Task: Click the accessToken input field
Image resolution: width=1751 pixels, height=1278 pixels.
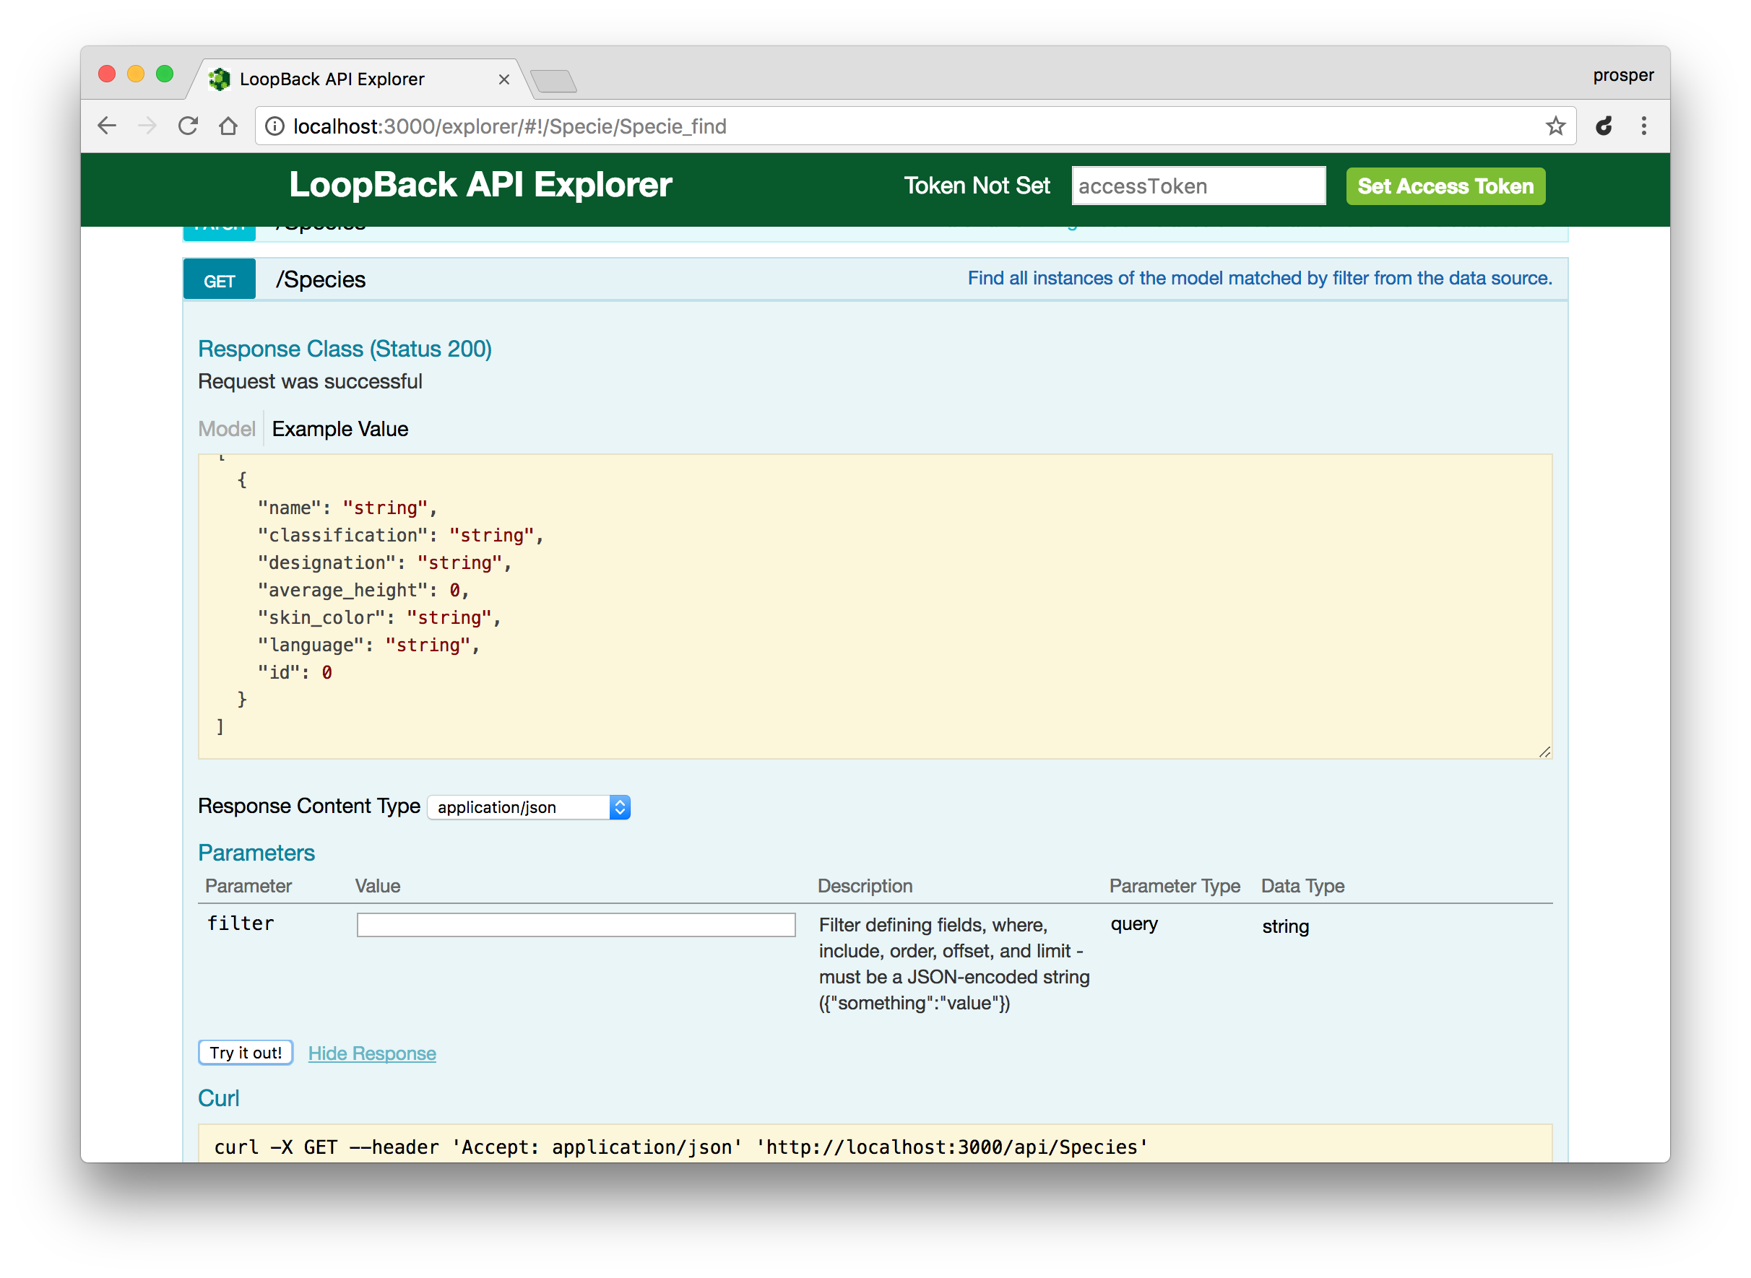Action: 1198,186
